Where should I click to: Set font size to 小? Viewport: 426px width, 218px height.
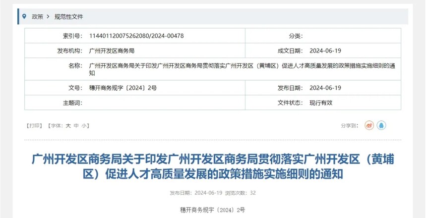point(84,126)
